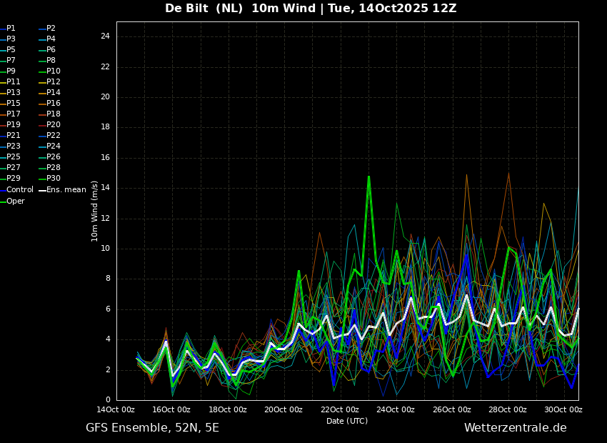Click the P20 legend entry

point(49,125)
